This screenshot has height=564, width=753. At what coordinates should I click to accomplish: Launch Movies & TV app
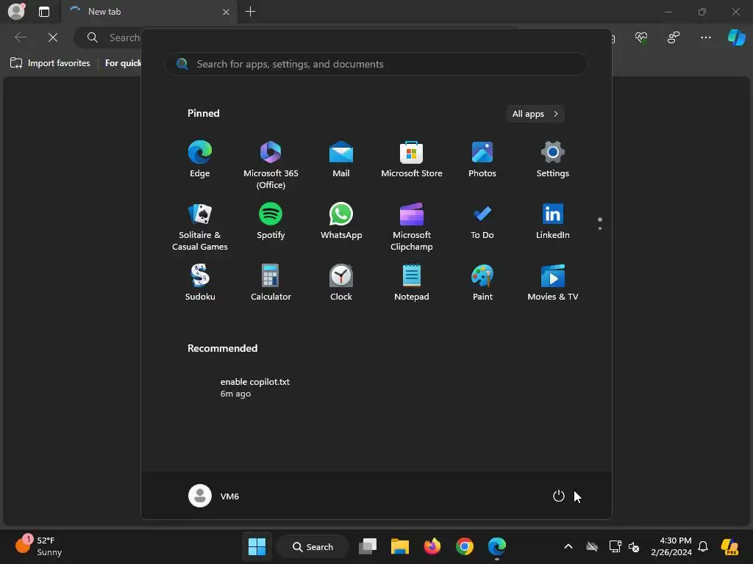(553, 283)
